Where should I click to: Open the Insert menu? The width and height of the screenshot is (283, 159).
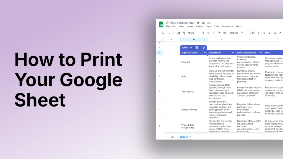pyautogui.click(x=190, y=26)
